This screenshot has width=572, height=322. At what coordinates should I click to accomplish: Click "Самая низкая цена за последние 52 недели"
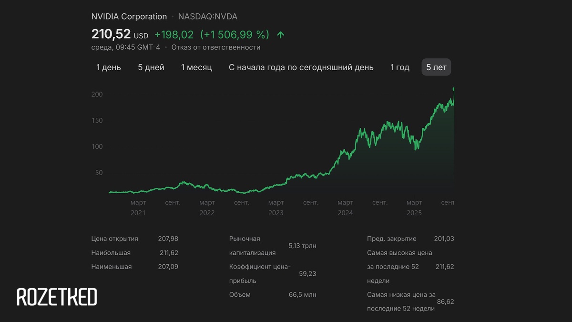click(401, 301)
